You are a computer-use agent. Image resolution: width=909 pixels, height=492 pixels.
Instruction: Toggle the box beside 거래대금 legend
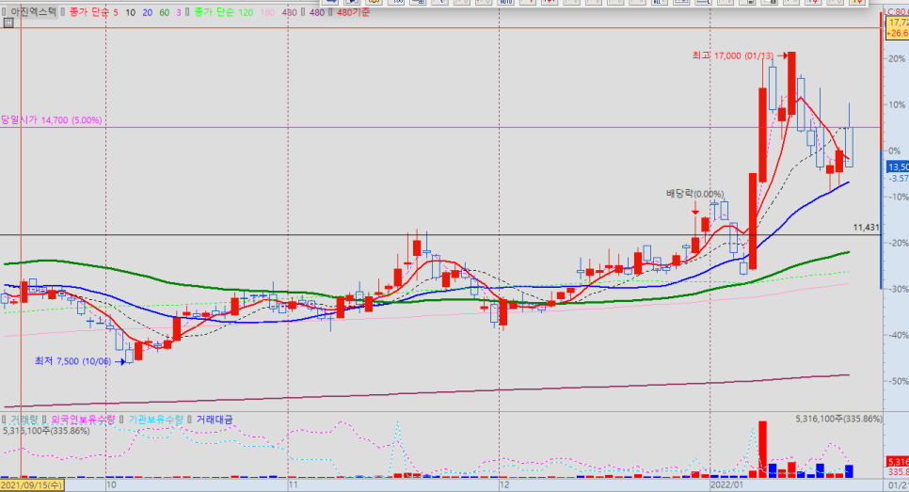[190, 419]
